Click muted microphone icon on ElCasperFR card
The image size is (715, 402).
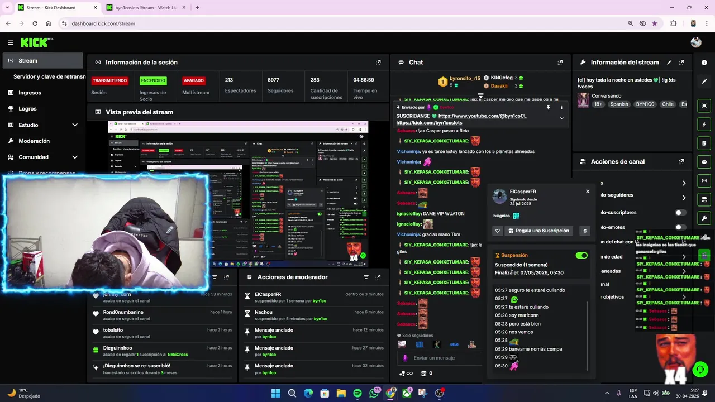tap(585, 231)
